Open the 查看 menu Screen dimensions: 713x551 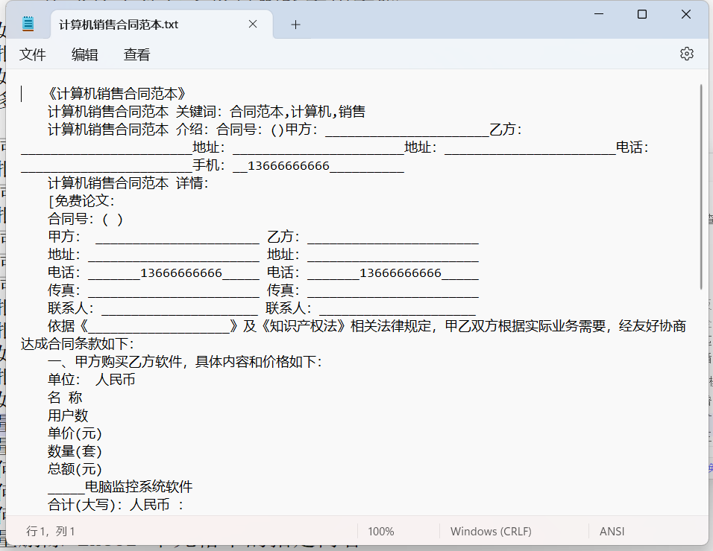(x=136, y=54)
